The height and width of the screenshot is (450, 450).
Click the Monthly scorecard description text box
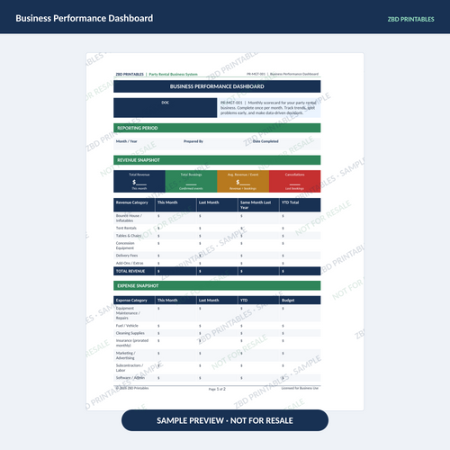pyautogui.click(x=269, y=108)
